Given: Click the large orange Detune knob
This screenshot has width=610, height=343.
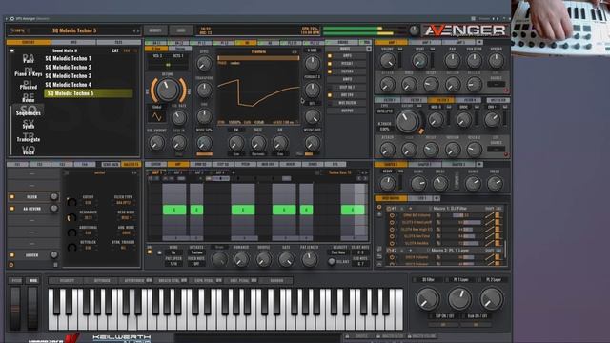Looking at the screenshot, I should click(x=168, y=90).
